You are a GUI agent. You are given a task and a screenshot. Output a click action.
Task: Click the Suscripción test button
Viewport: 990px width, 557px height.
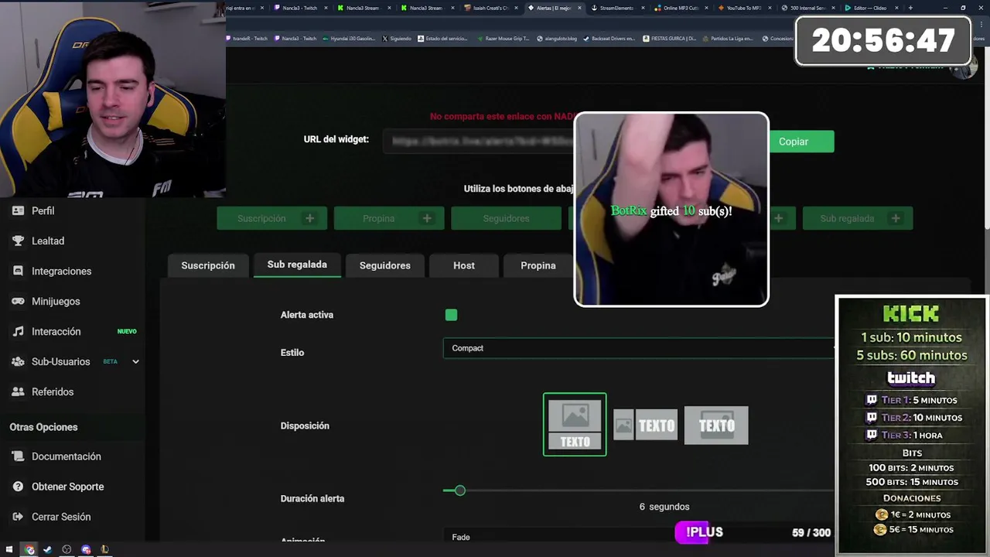click(271, 218)
